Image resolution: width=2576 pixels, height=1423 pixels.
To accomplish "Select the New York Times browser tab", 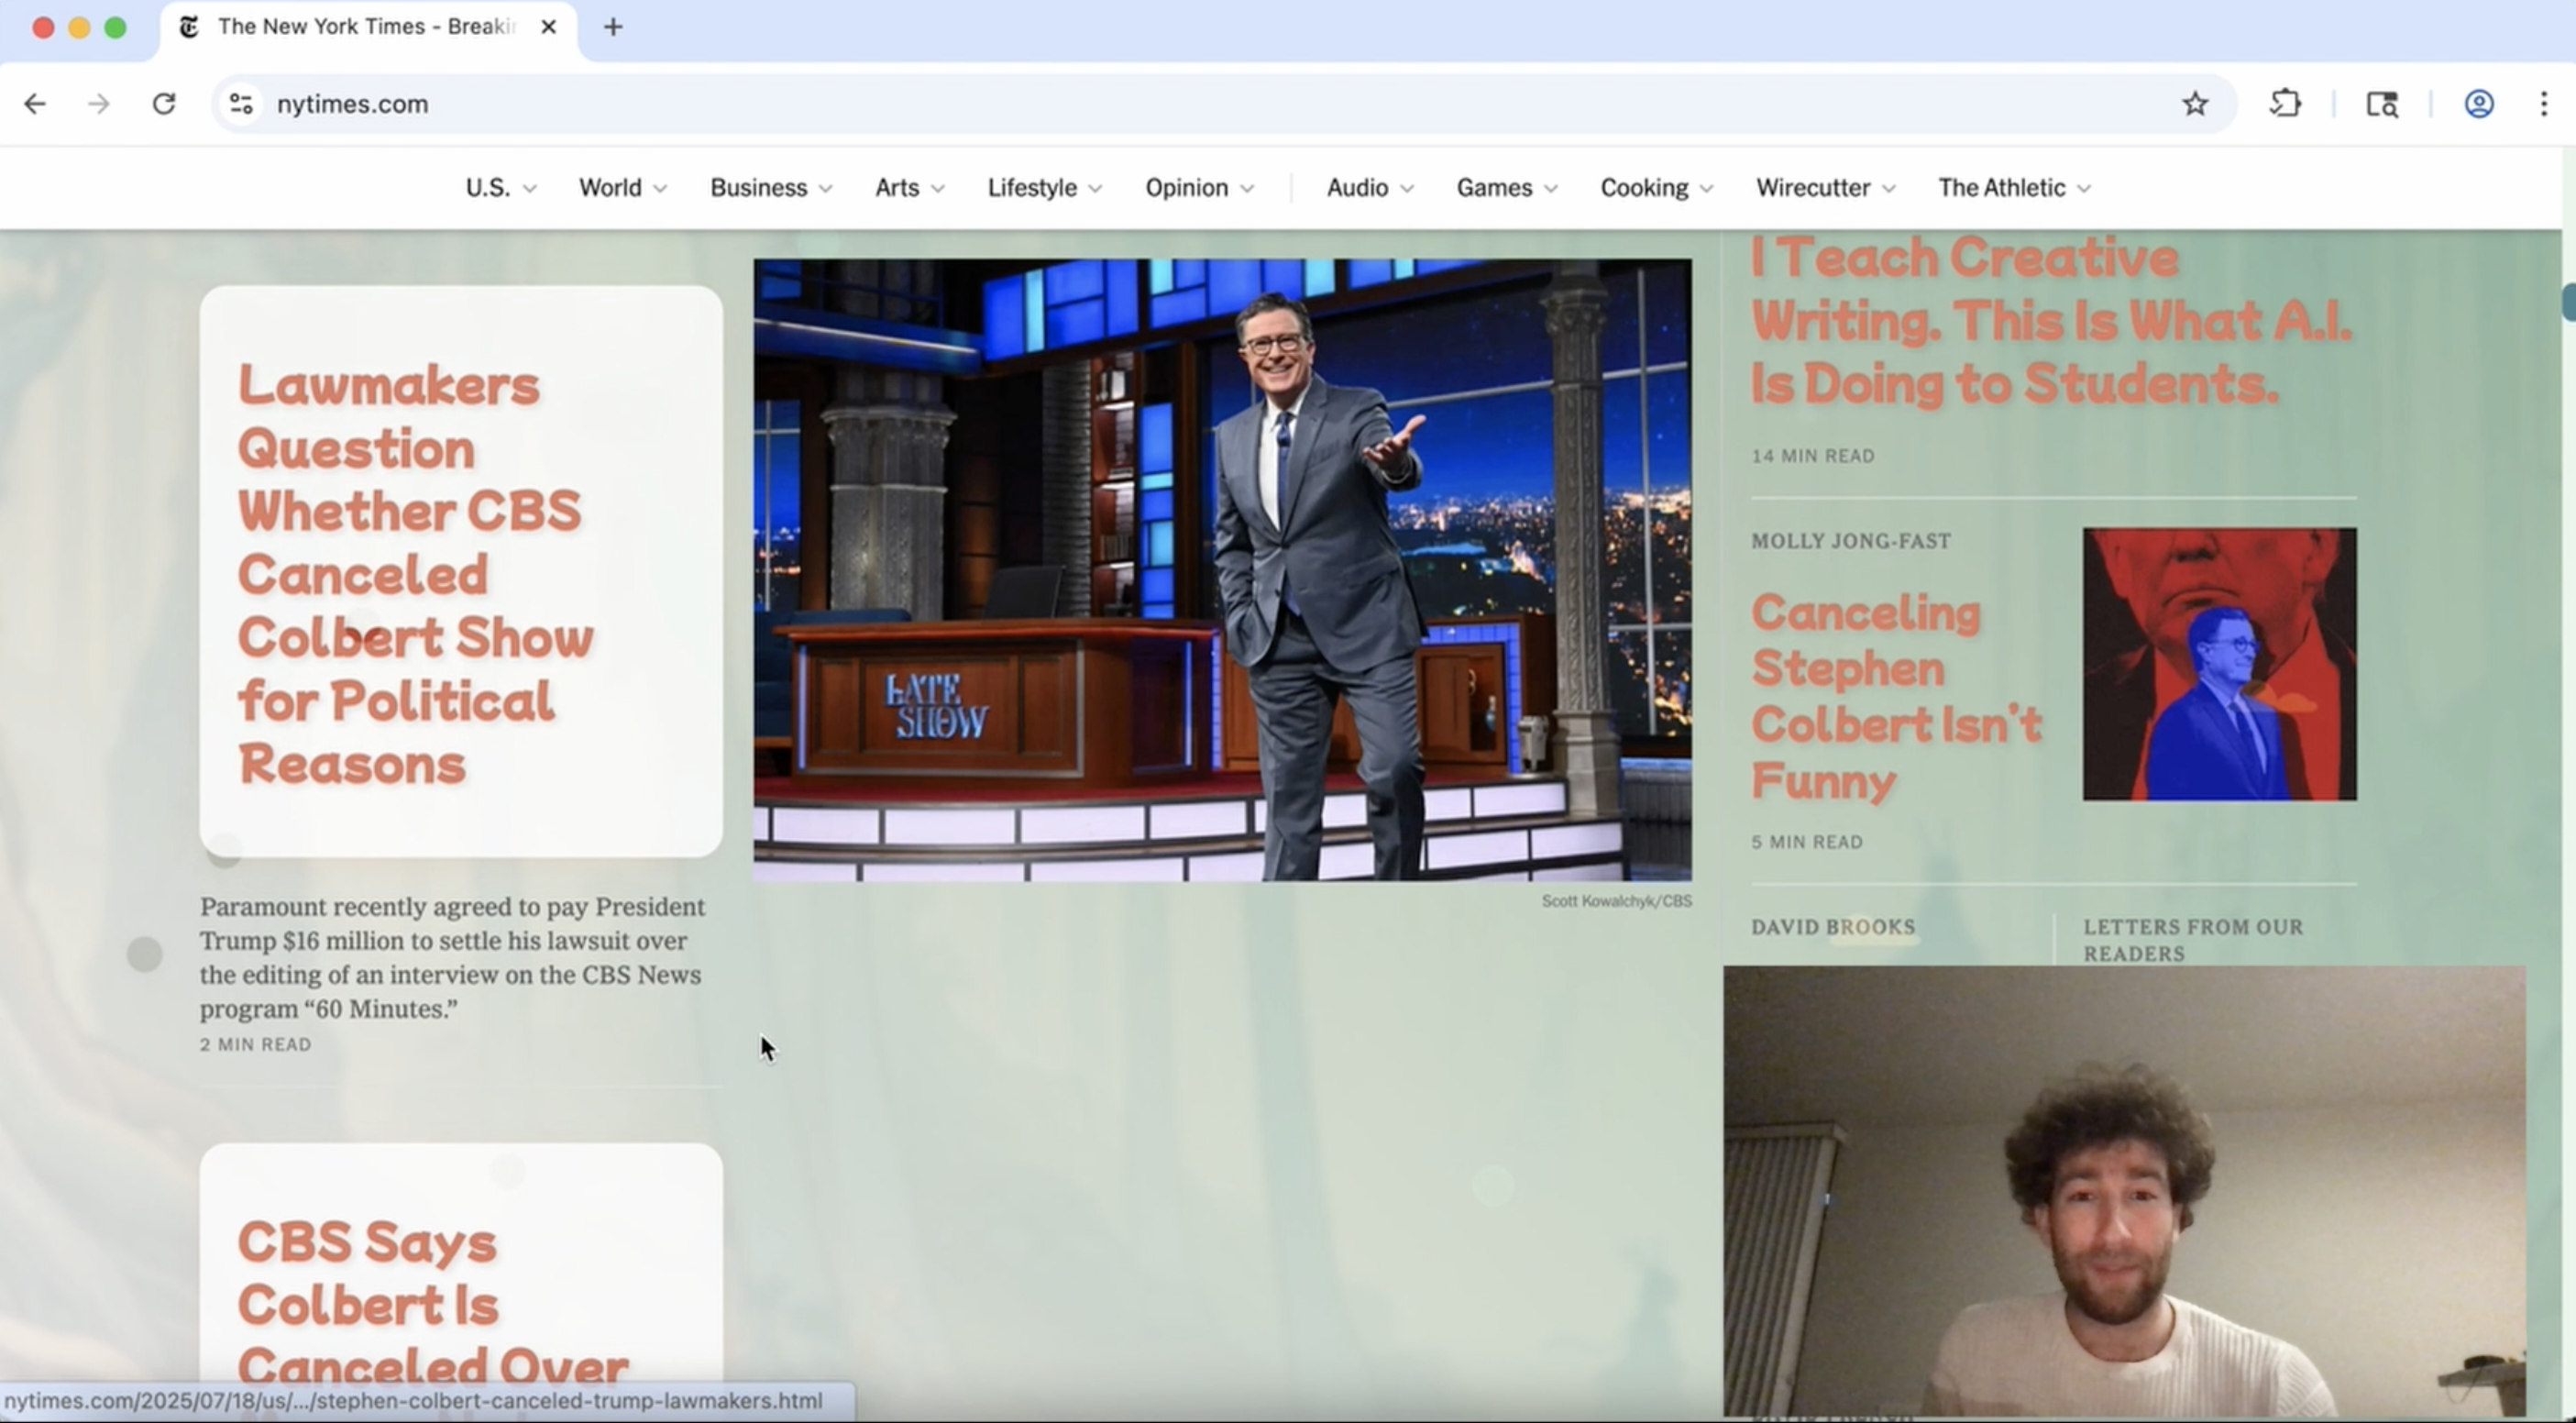I will point(368,30).
